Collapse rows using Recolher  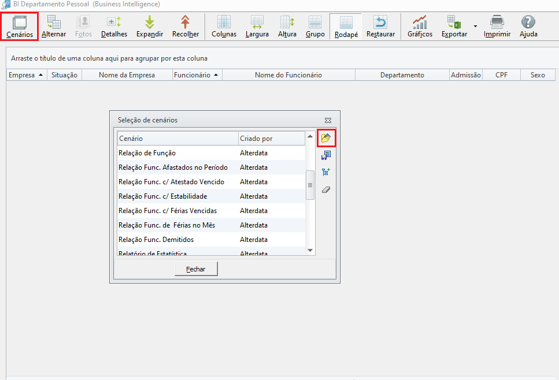pos(186,27)
